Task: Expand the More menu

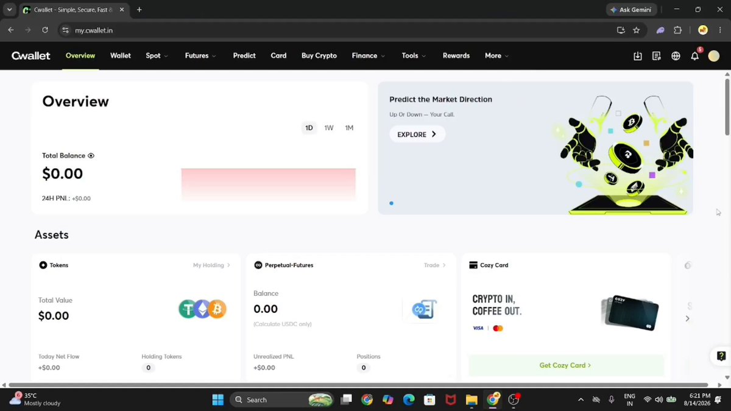Action: pyautogui.click(x=496, y=56)
